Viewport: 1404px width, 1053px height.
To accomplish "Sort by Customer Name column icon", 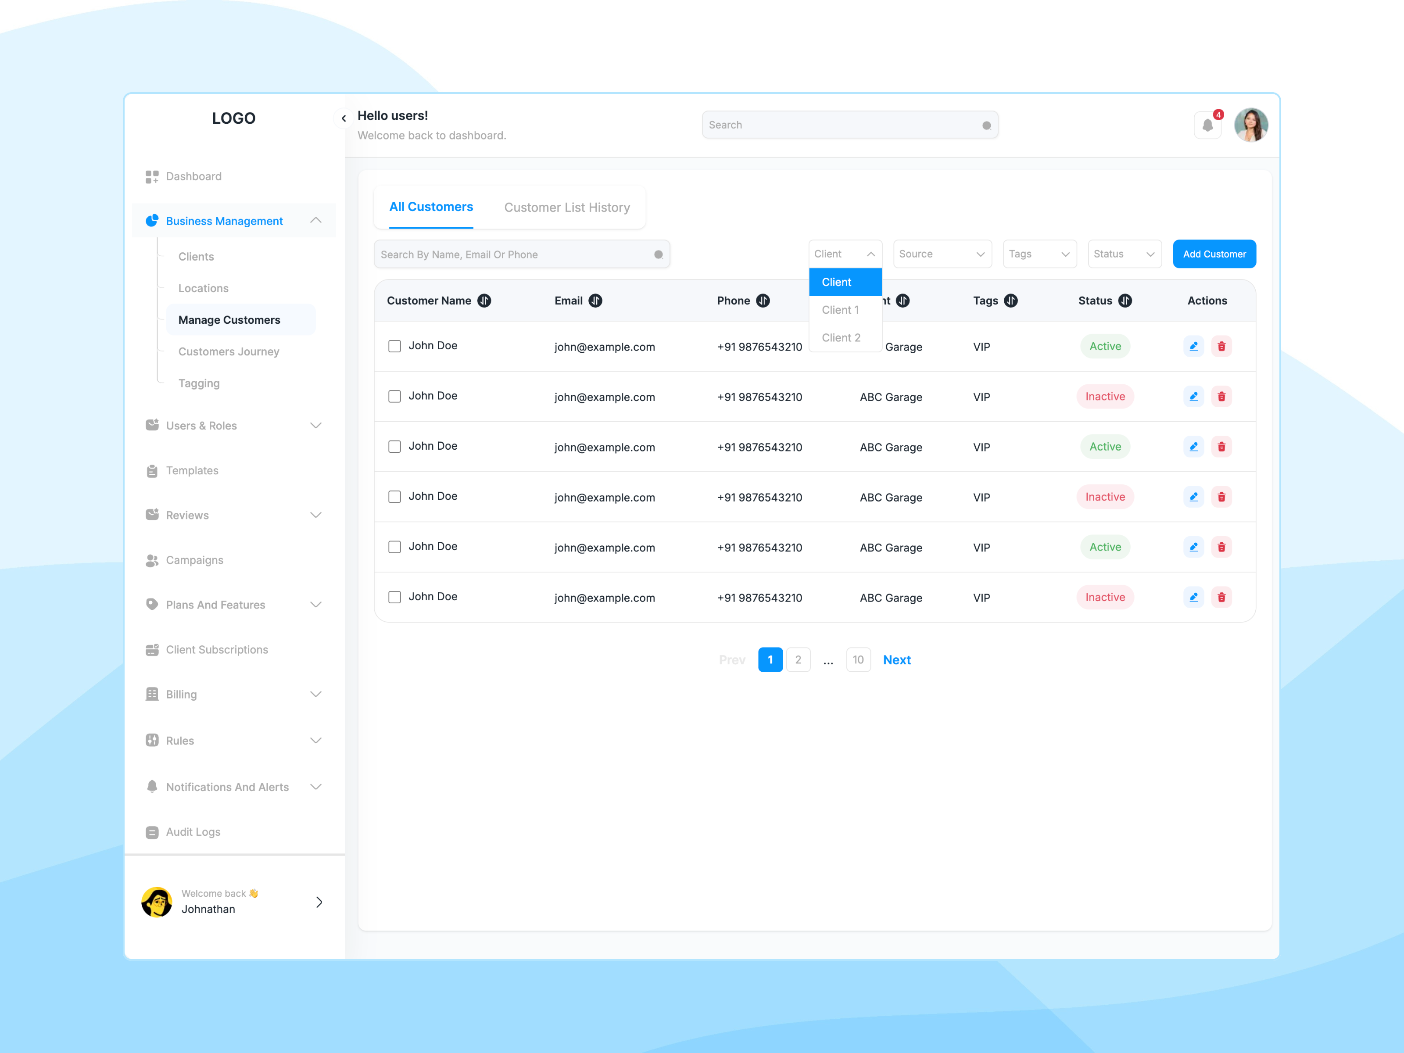I will pyautogui.click(x=484, y=301).
